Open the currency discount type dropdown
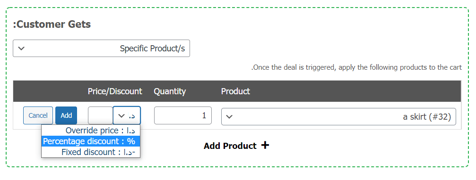Image resolution: width=476 pixels, height=180 pixels. click(x=127, y=115)
